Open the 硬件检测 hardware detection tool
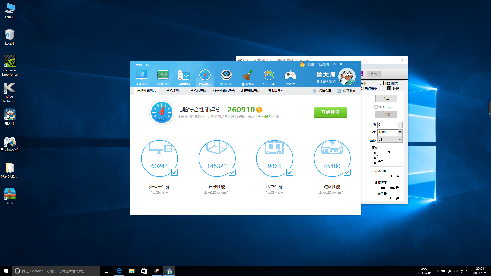 tap(163, 77)
